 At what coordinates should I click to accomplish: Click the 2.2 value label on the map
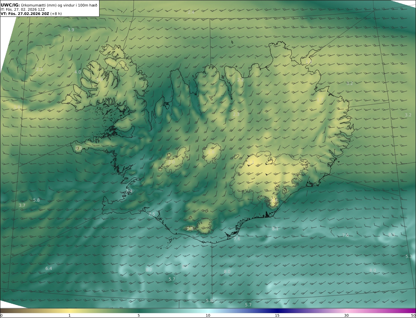pos(240,80)
